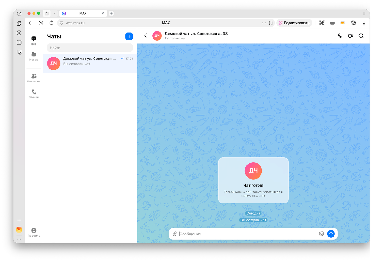
Task: Open in-chat search with magnifier icon
Action: [361, 36]
